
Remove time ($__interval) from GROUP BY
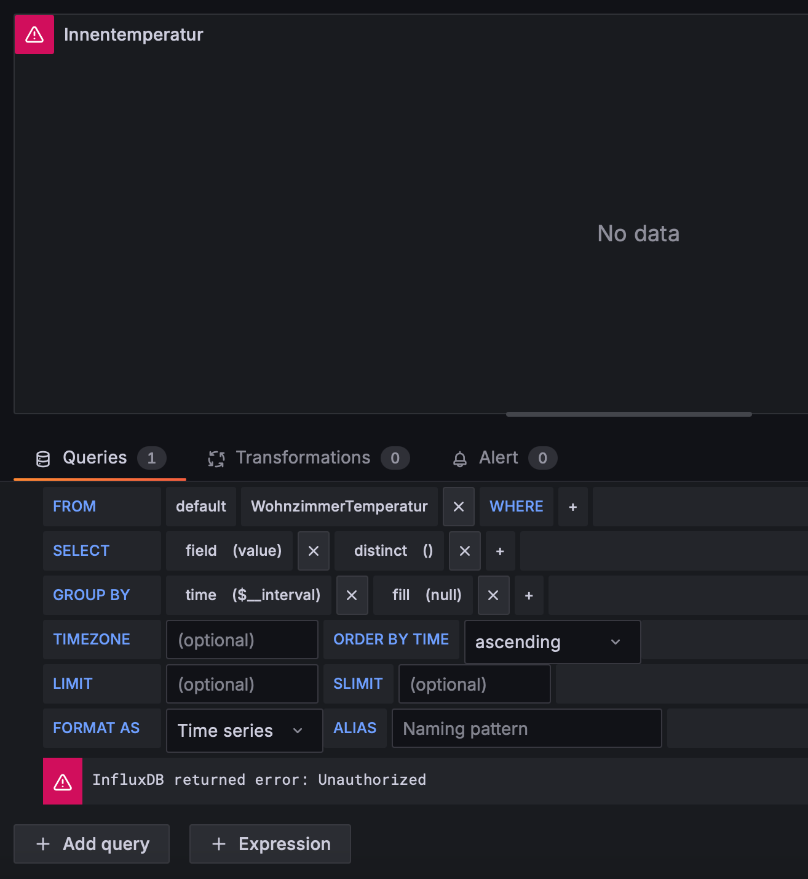click(352, 595)
